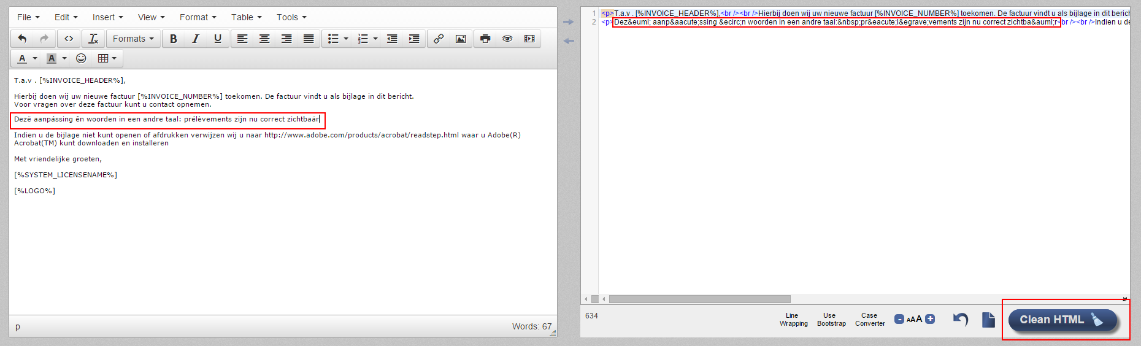Toggle bold formatting
Screen dimensions: 1141x346
[174, 39]
